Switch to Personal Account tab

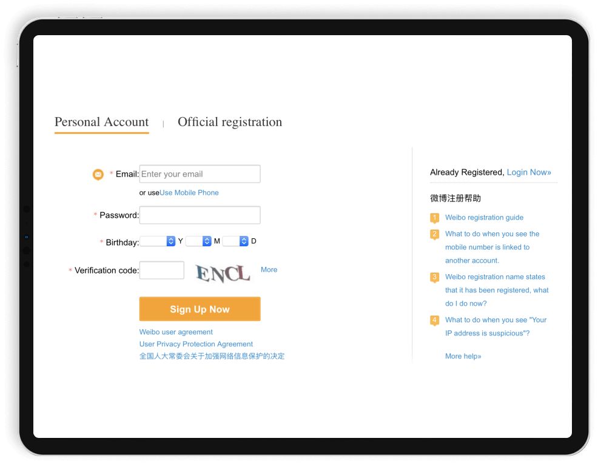pos(101,122)
